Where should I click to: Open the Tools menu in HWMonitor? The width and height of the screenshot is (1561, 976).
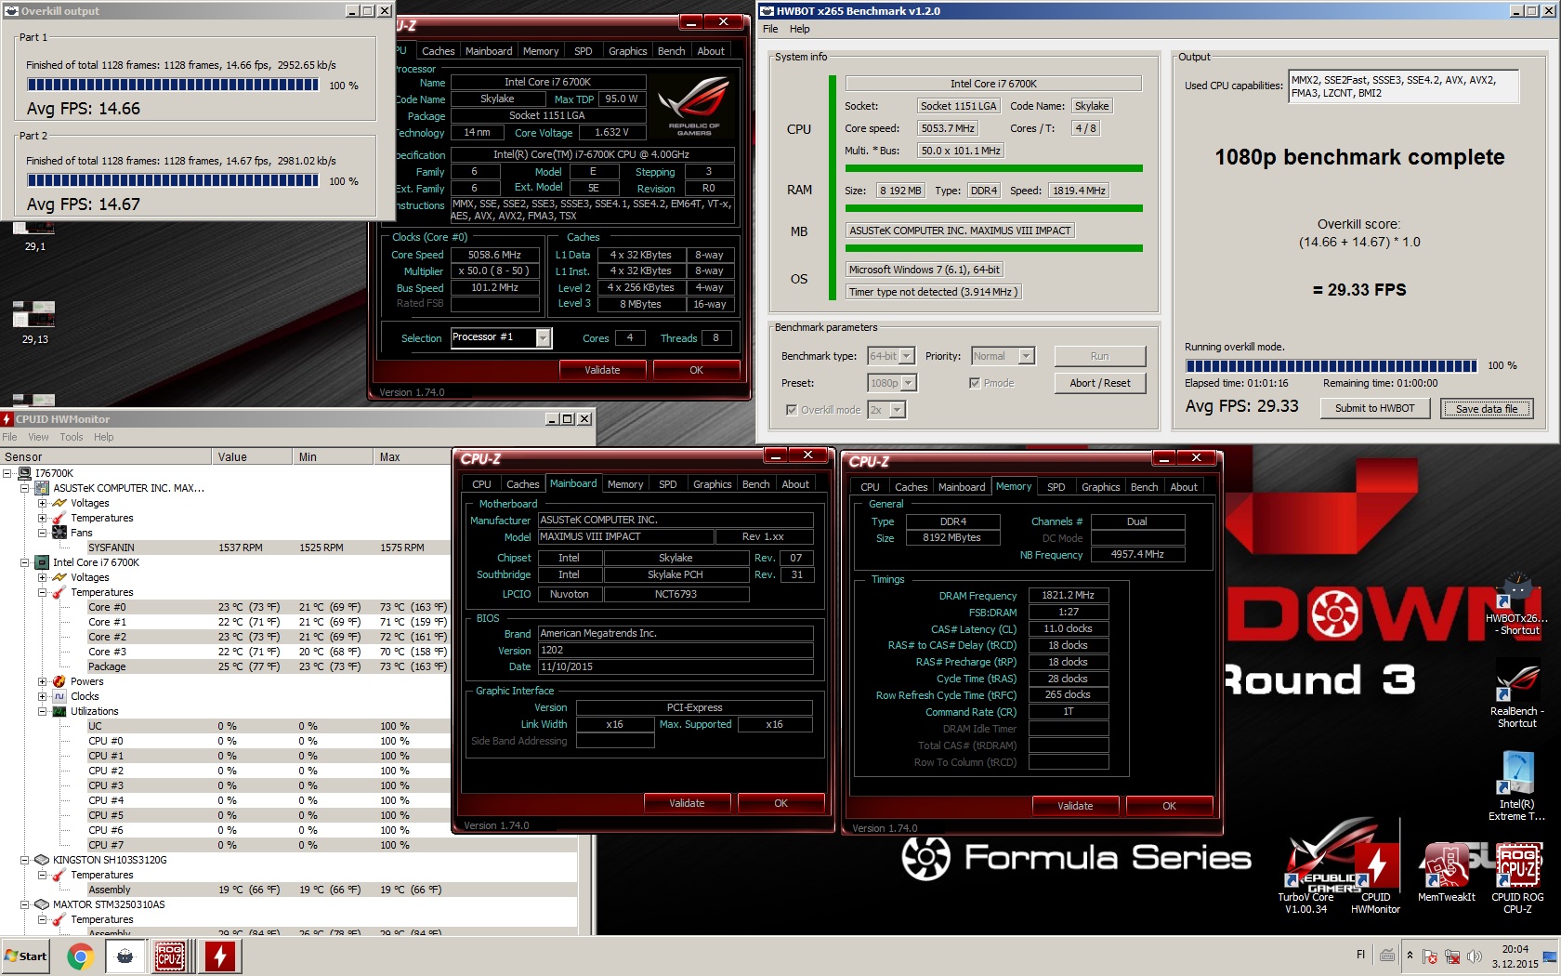72,437
